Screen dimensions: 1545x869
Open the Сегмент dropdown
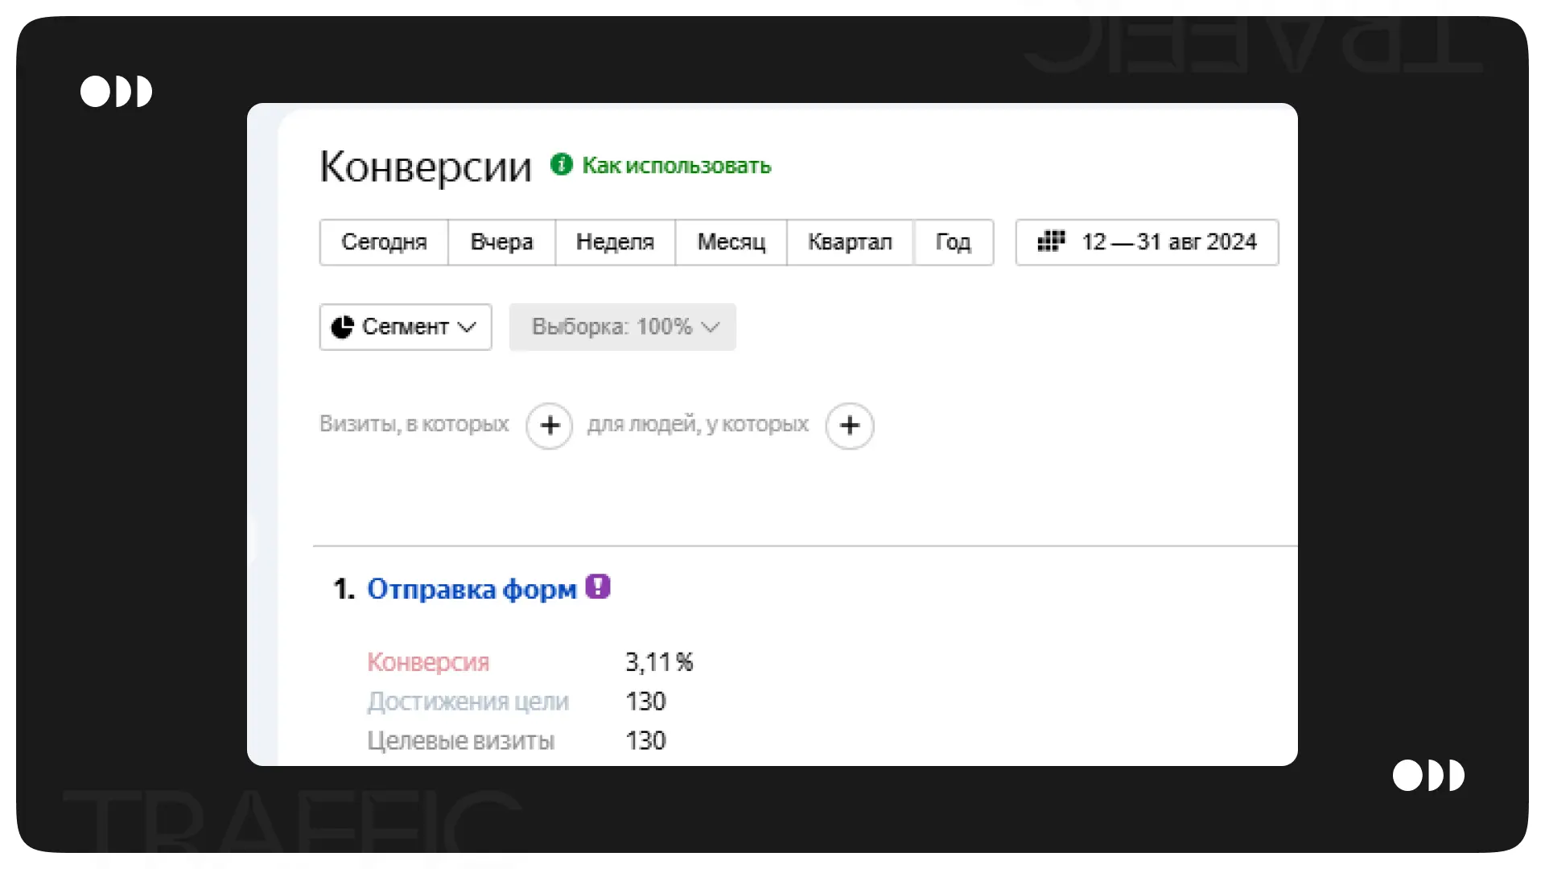(x=406, y=327)
